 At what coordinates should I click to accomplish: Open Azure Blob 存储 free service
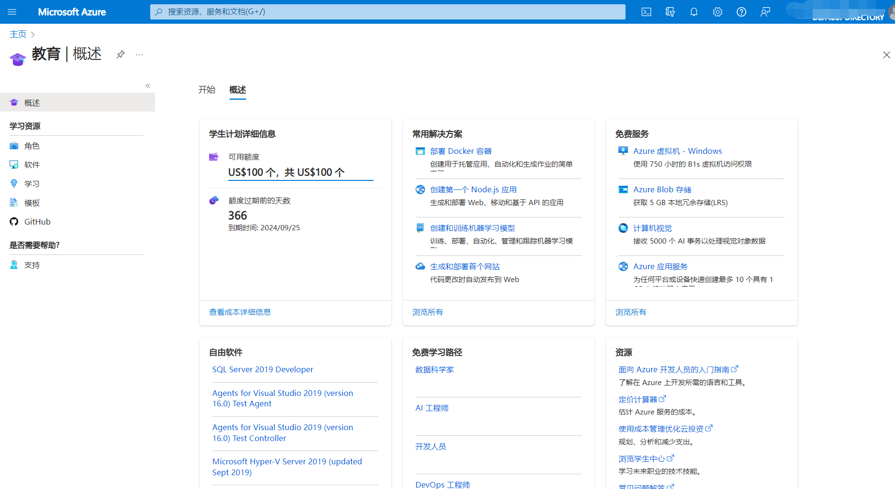pyautogui.click(x=662, y=189)
